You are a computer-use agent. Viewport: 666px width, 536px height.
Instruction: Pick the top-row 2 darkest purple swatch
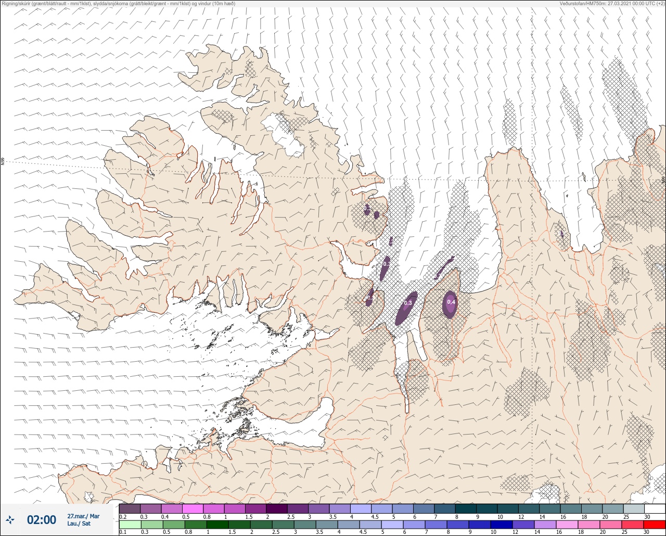(277, 508)
